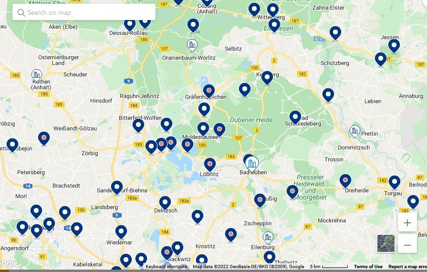Select the pin marker at Löbnitz
This screenshot has height=272, width=427.
coord(210,165)
